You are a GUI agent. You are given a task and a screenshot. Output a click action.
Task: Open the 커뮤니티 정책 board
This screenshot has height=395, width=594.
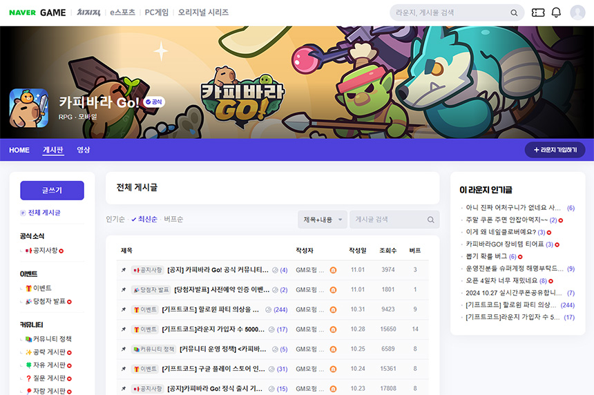(48, 339)
